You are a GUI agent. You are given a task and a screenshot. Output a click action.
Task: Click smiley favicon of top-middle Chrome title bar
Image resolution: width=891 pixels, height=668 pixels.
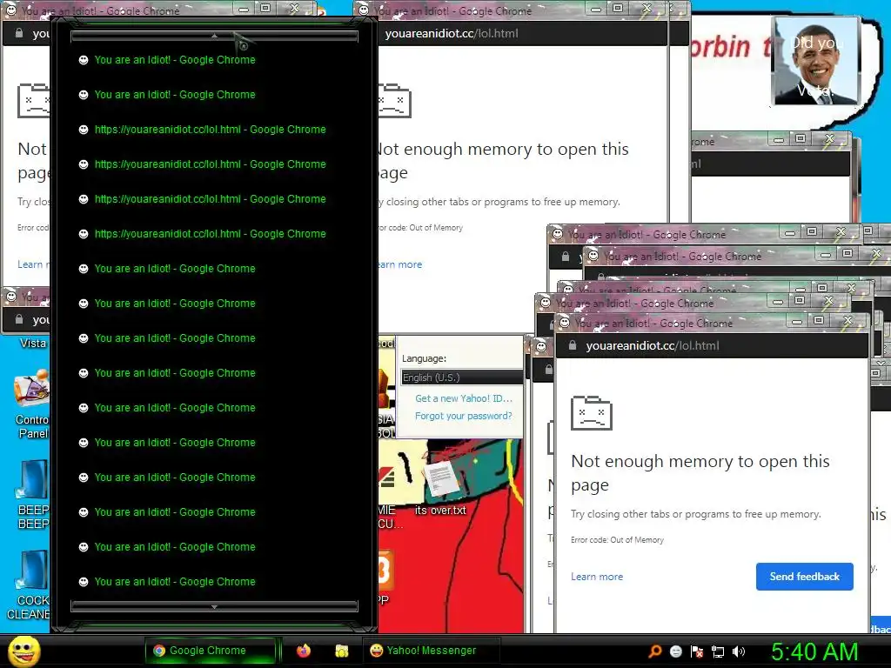pyautogui.click(x=364, y=10)
